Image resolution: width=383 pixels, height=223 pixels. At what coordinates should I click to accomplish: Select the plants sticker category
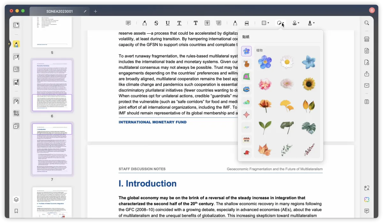click(x=246, y=51)
